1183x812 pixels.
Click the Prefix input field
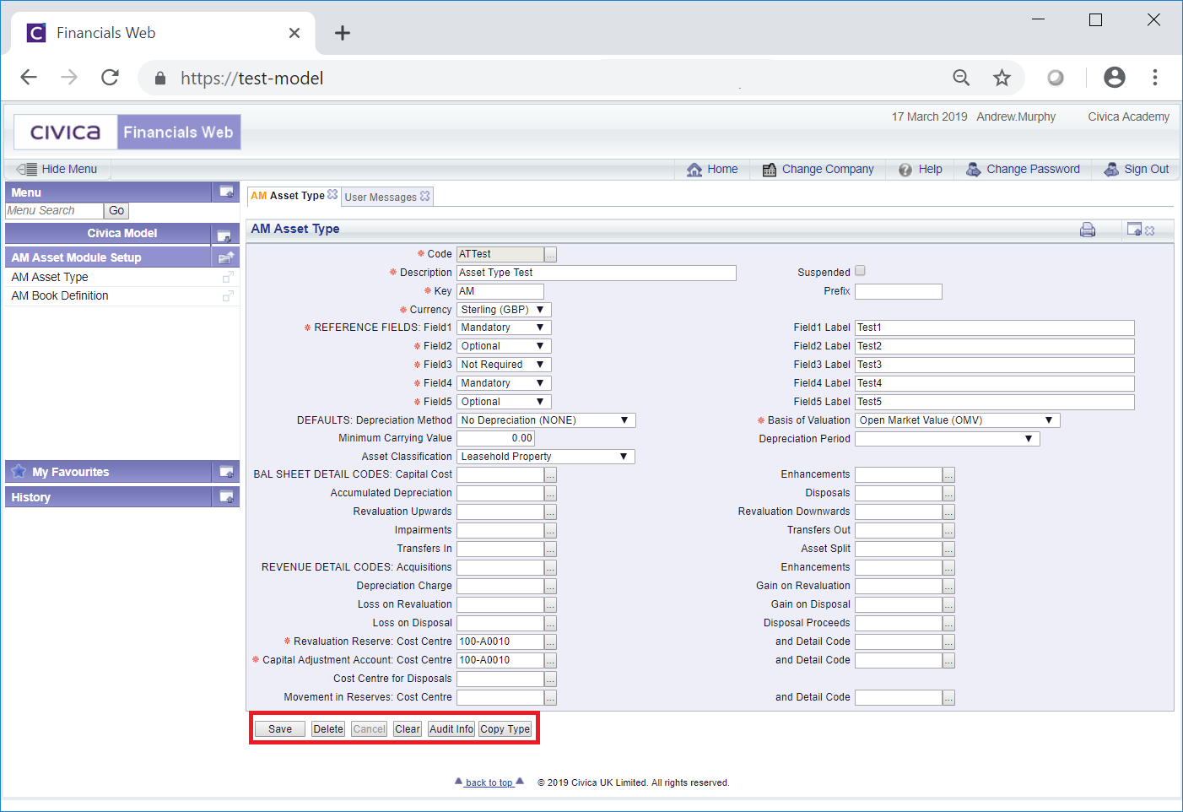coord(899,291)
